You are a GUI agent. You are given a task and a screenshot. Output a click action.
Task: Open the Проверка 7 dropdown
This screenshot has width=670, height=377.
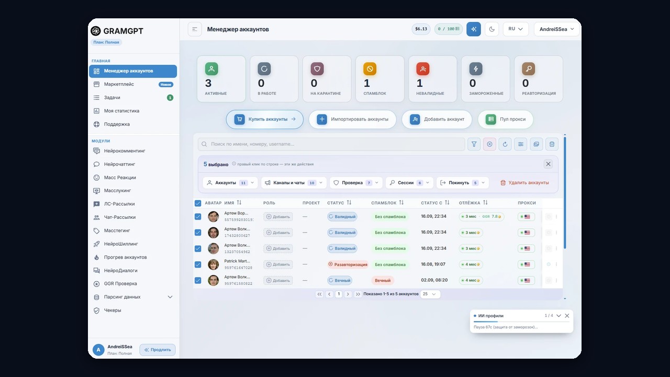[x=356, y=183]
